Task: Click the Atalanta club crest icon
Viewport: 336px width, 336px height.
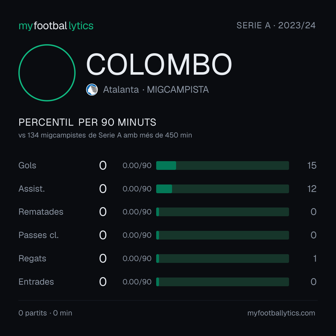Action: coord(92,90)
